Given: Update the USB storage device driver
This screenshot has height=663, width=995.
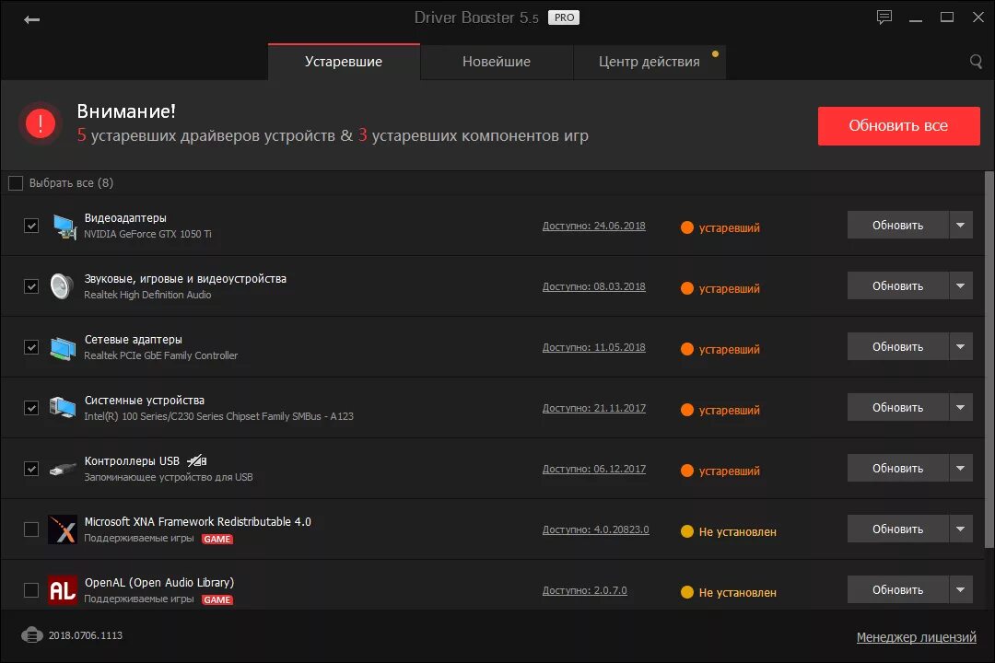Looking at the screenshot, I should (898, 468).
